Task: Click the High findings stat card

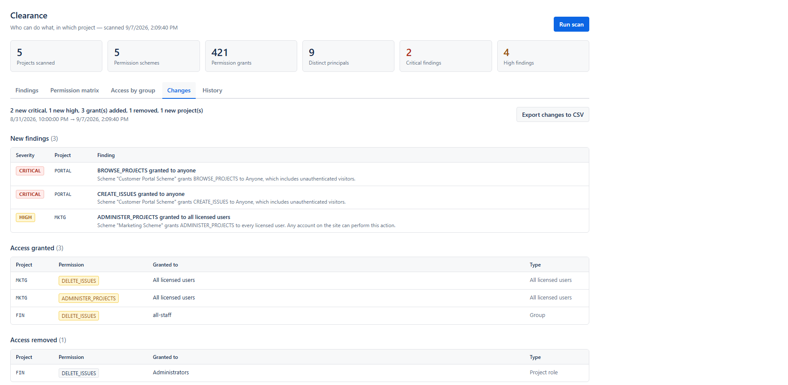Action: pos(543,56)
